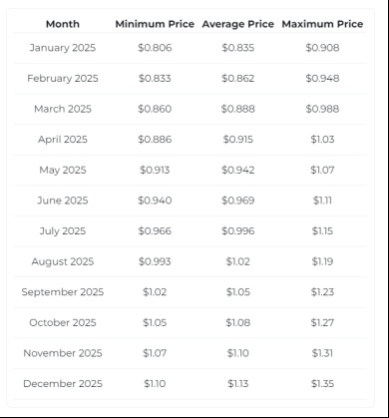389x418 pixels.
Task: Click October 2025 average price $1.08
Action: coord(238,322)
